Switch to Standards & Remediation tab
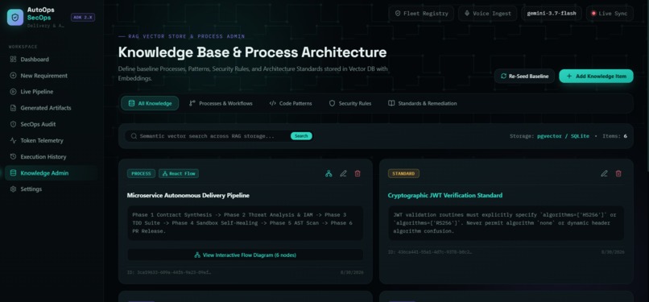The image size is (649, 302). (422, 103)
